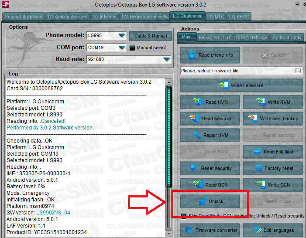
Task: Click the Read Full flash RAM icon
Action: pos(257,151)
